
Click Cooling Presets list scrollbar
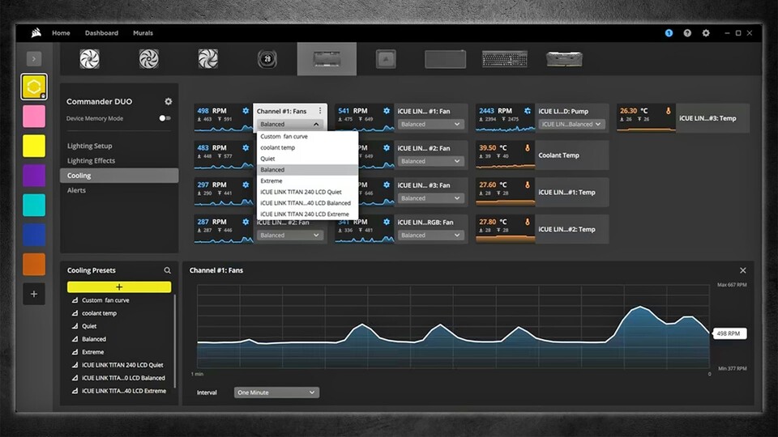click(175, 342)
